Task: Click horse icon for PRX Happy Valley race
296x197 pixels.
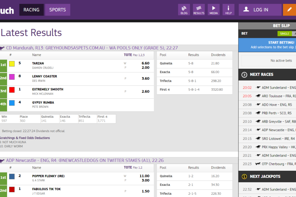Action: pyautogui.click(x=258, y=147)
